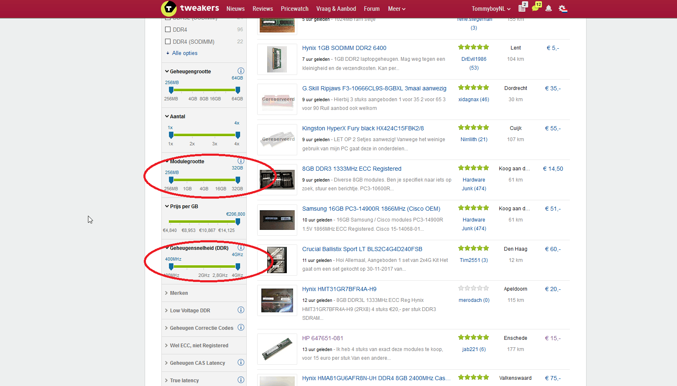677x386 pixels.
Task: Expand the Geheugen CAS Latency filter
Action: pos(195,363)
